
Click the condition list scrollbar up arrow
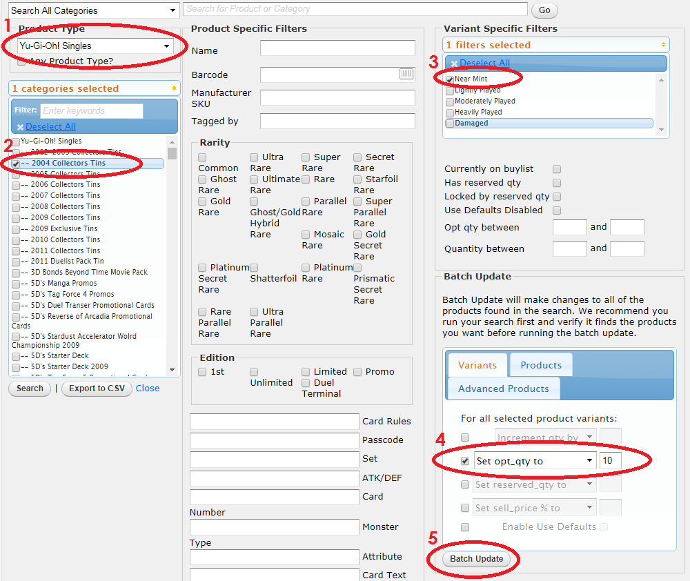pos(661,80)
